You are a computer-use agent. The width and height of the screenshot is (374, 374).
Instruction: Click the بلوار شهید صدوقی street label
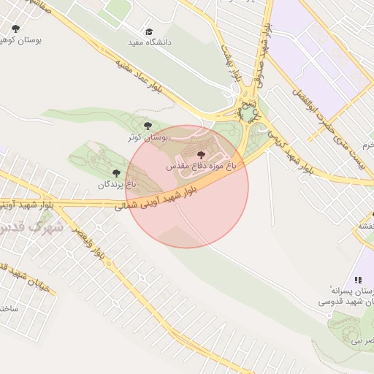click(x=263, y=56)
